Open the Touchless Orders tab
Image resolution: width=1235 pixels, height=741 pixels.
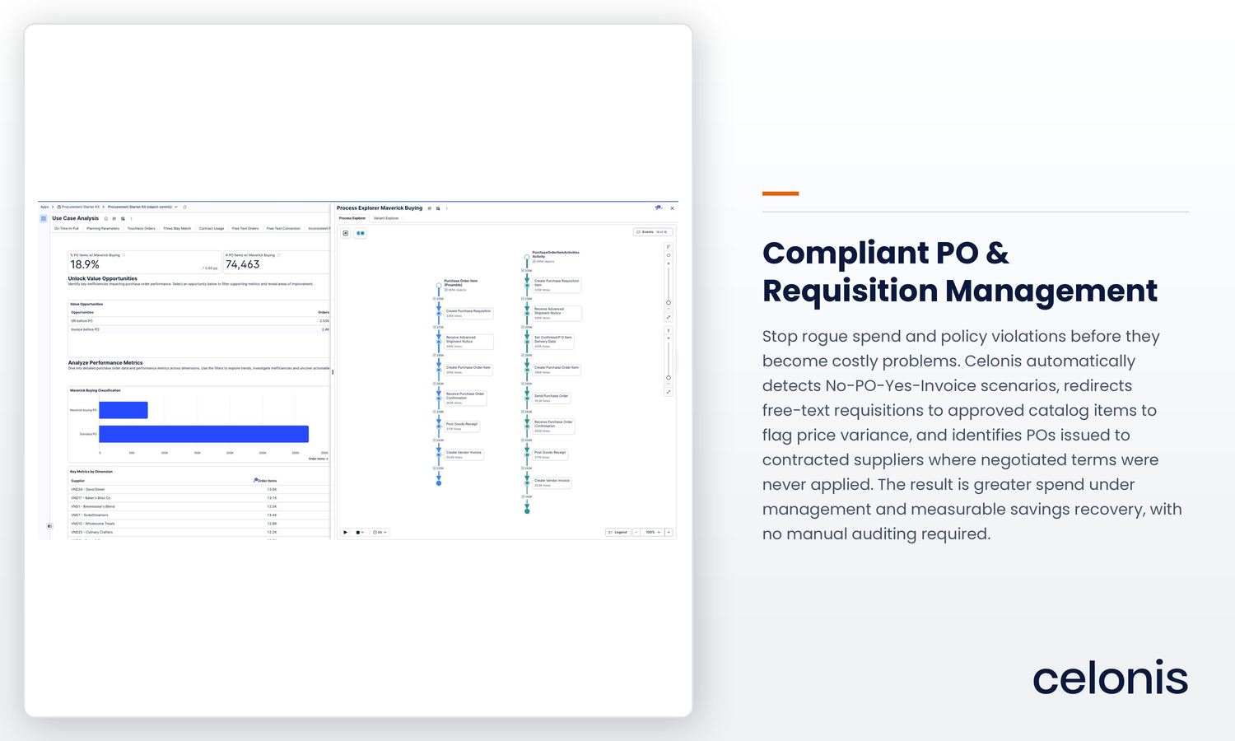142,228
